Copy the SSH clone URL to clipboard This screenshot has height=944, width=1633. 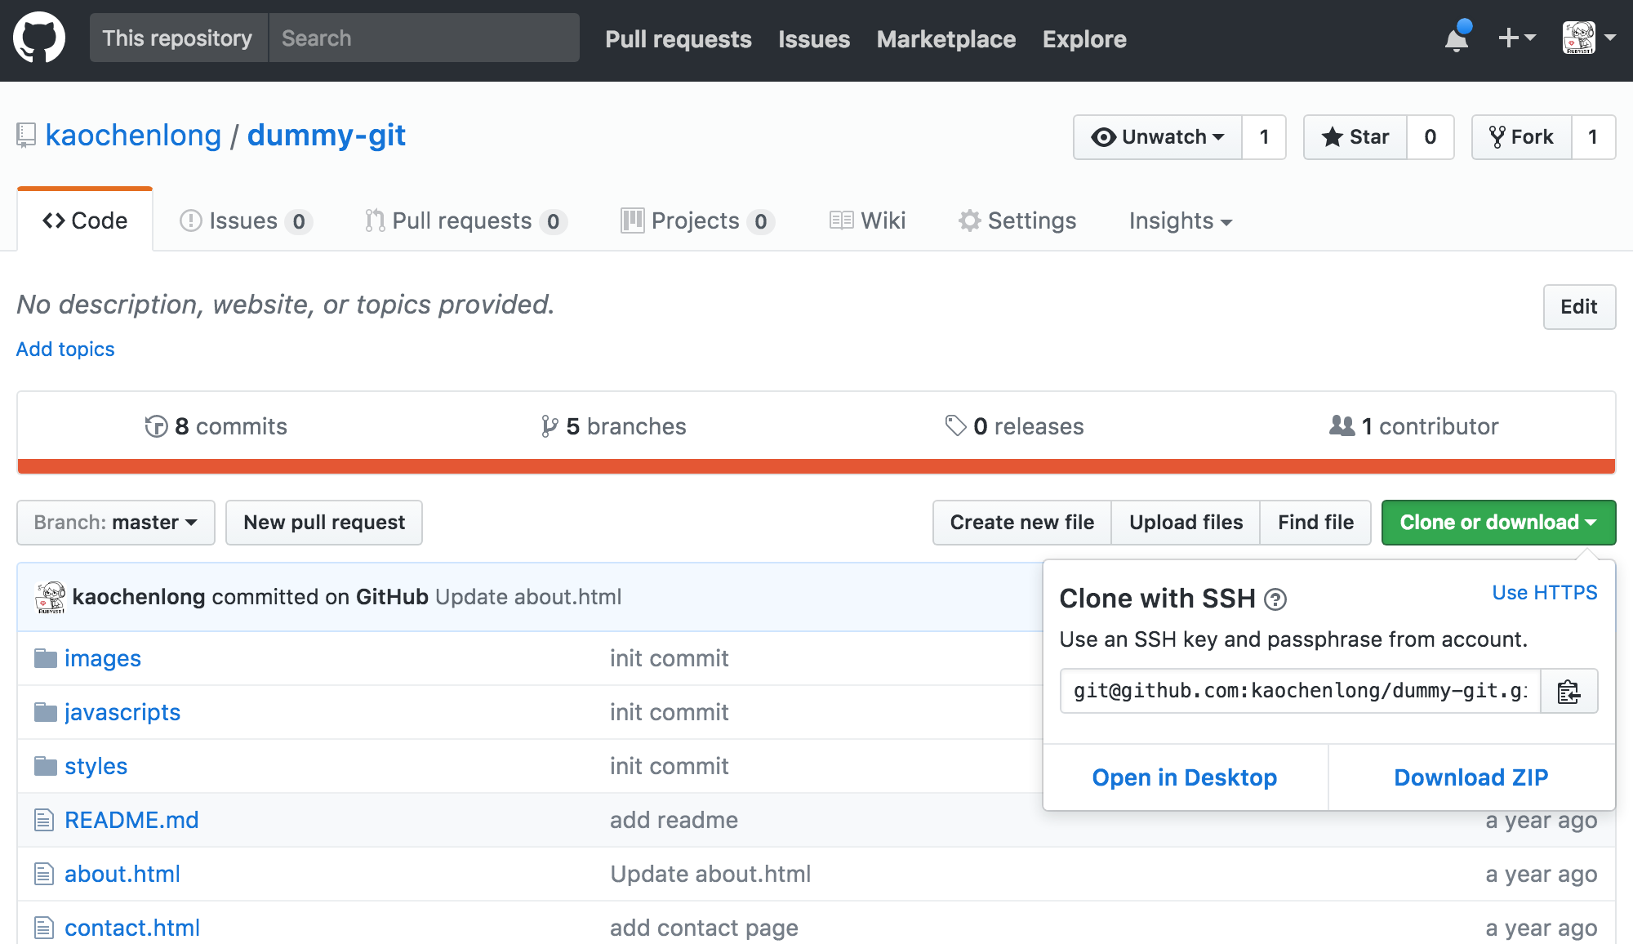(1568, 692)
